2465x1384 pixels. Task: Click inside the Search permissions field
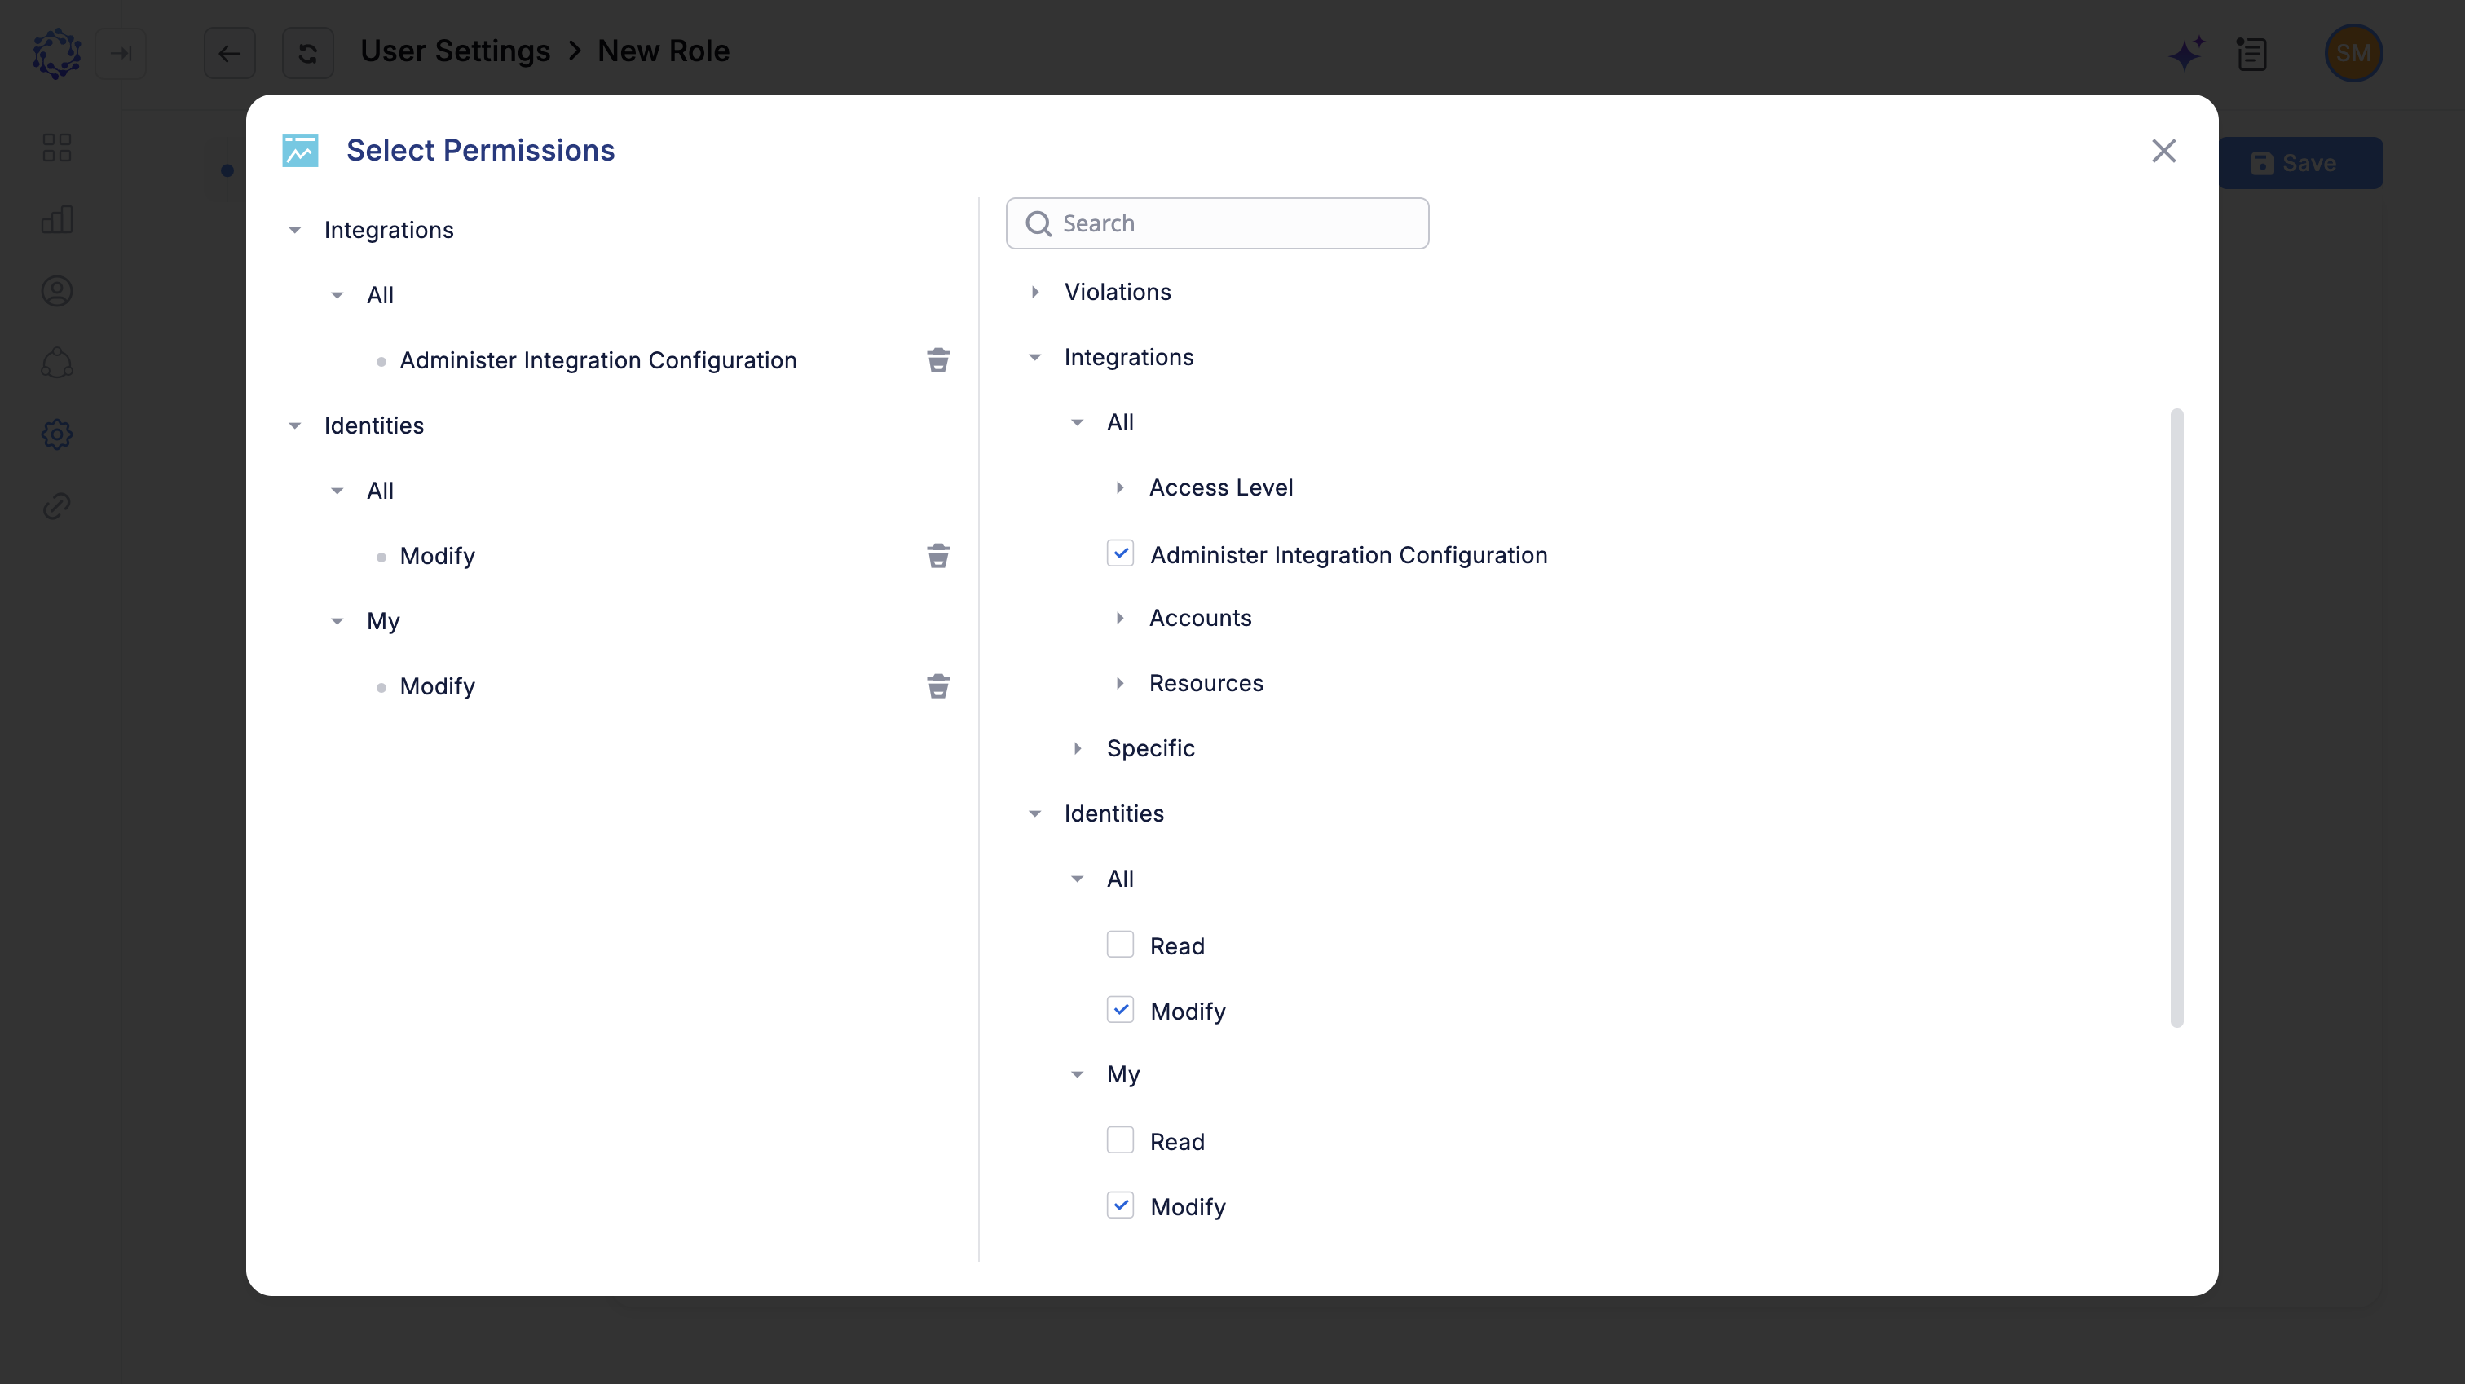1215,223
